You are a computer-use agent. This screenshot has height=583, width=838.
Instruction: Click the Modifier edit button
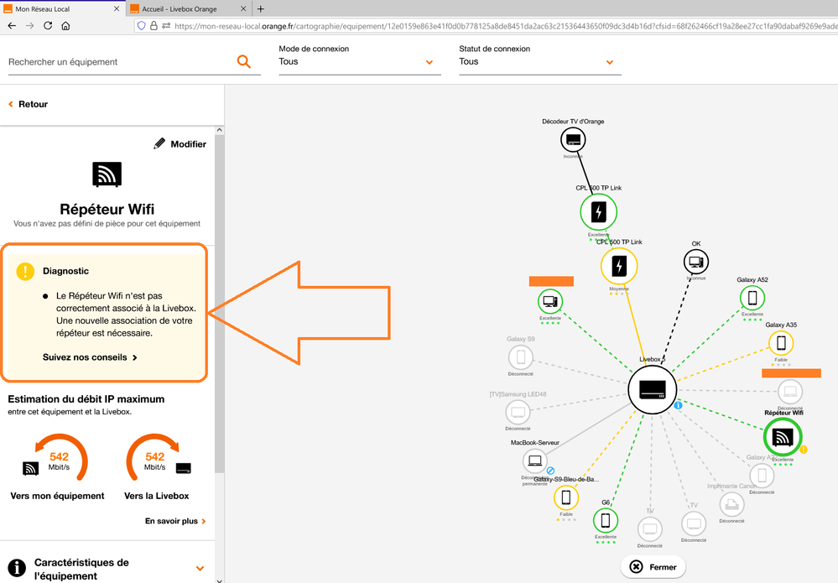tap(180, 144)
